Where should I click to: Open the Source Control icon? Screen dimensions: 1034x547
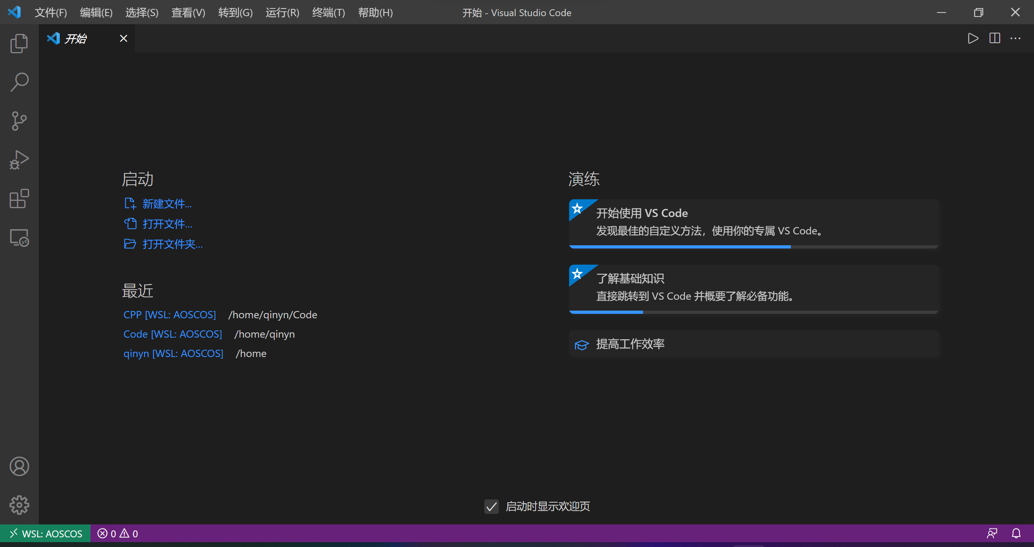[x=19, y=121]
